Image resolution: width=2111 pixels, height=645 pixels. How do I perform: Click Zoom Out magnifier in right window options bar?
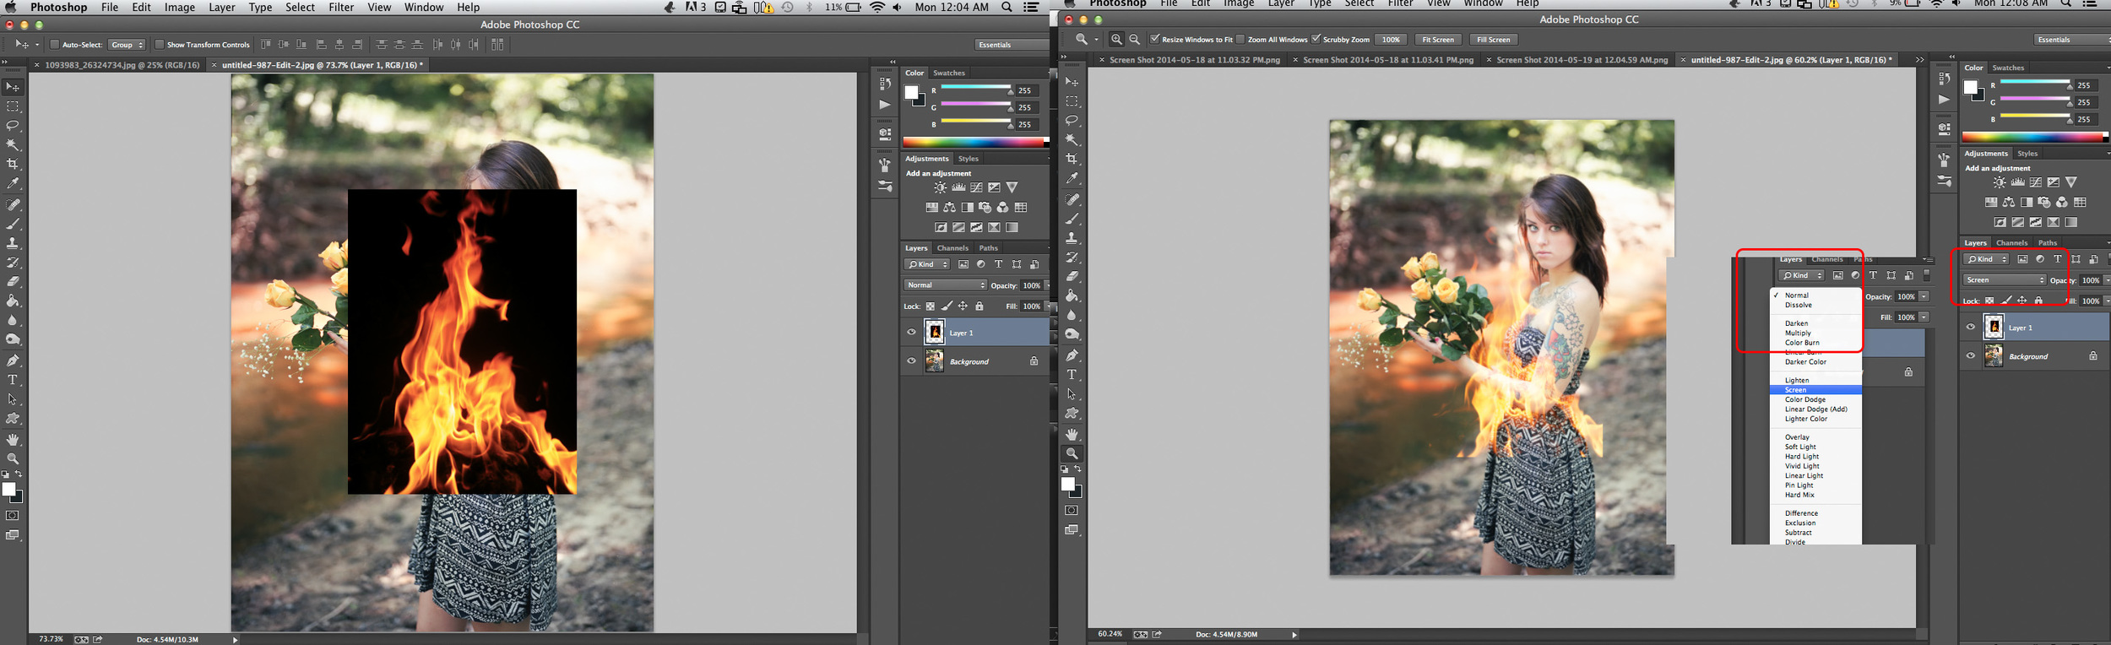pos(1134,40)
